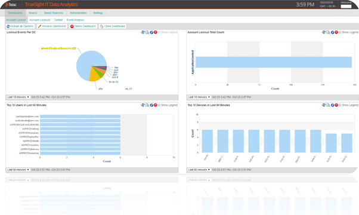Toggle Show Legend for Account Lockout Total Count
The image size is (359, 215).
click(340, 32)
